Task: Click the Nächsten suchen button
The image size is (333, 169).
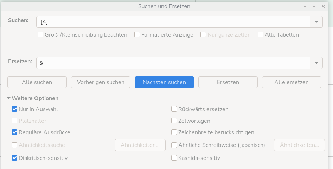Action: coord(164,82)
